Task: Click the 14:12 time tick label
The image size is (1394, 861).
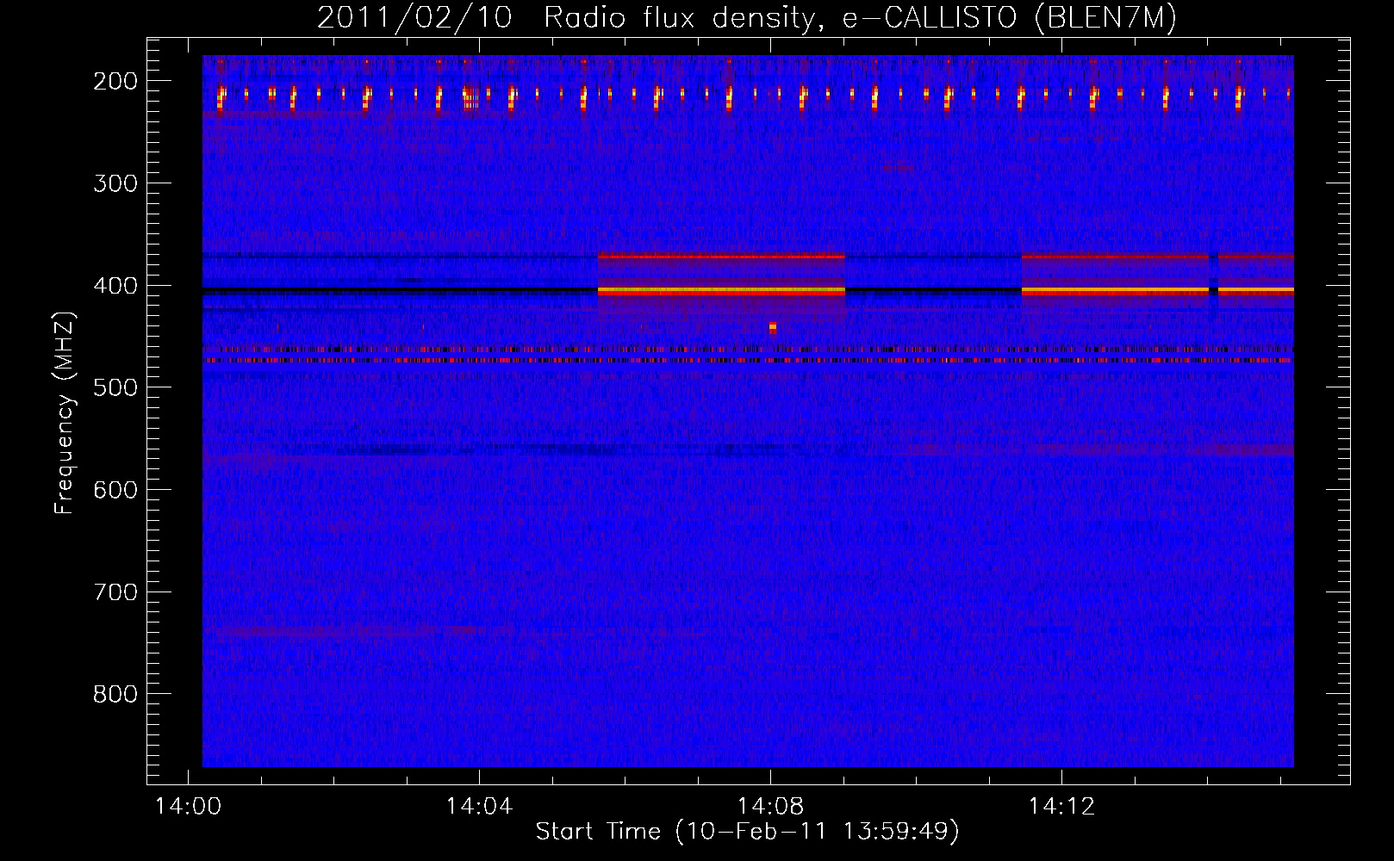Action: tap(1062, 807)
